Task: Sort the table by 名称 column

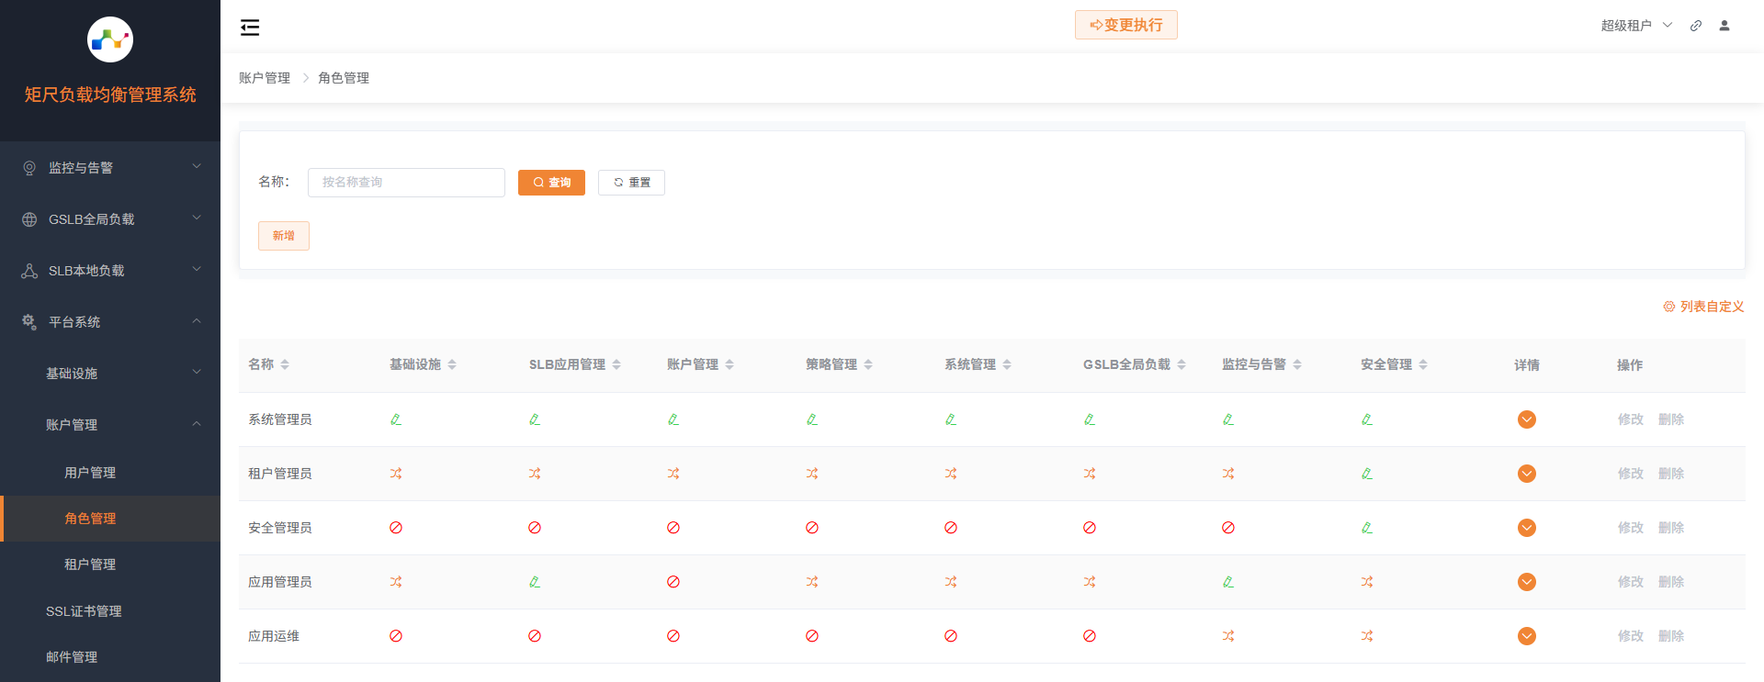Action: click(x=285, y=364)
